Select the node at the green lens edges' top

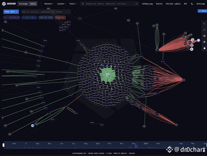coord(157,25)
